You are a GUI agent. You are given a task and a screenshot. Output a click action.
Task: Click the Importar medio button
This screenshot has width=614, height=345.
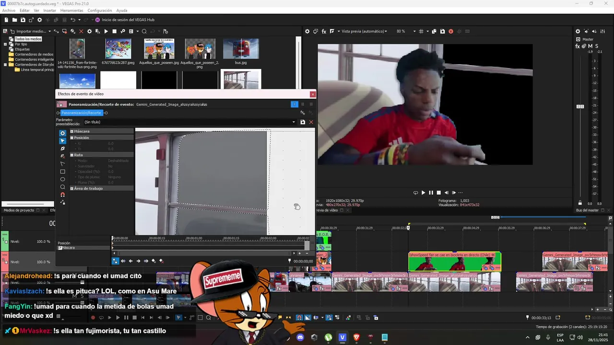[x=28, y=31]
